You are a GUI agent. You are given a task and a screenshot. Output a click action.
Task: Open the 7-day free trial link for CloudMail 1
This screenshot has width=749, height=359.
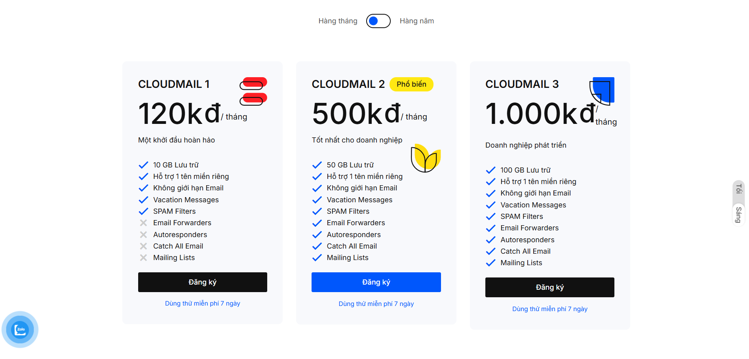202,304
